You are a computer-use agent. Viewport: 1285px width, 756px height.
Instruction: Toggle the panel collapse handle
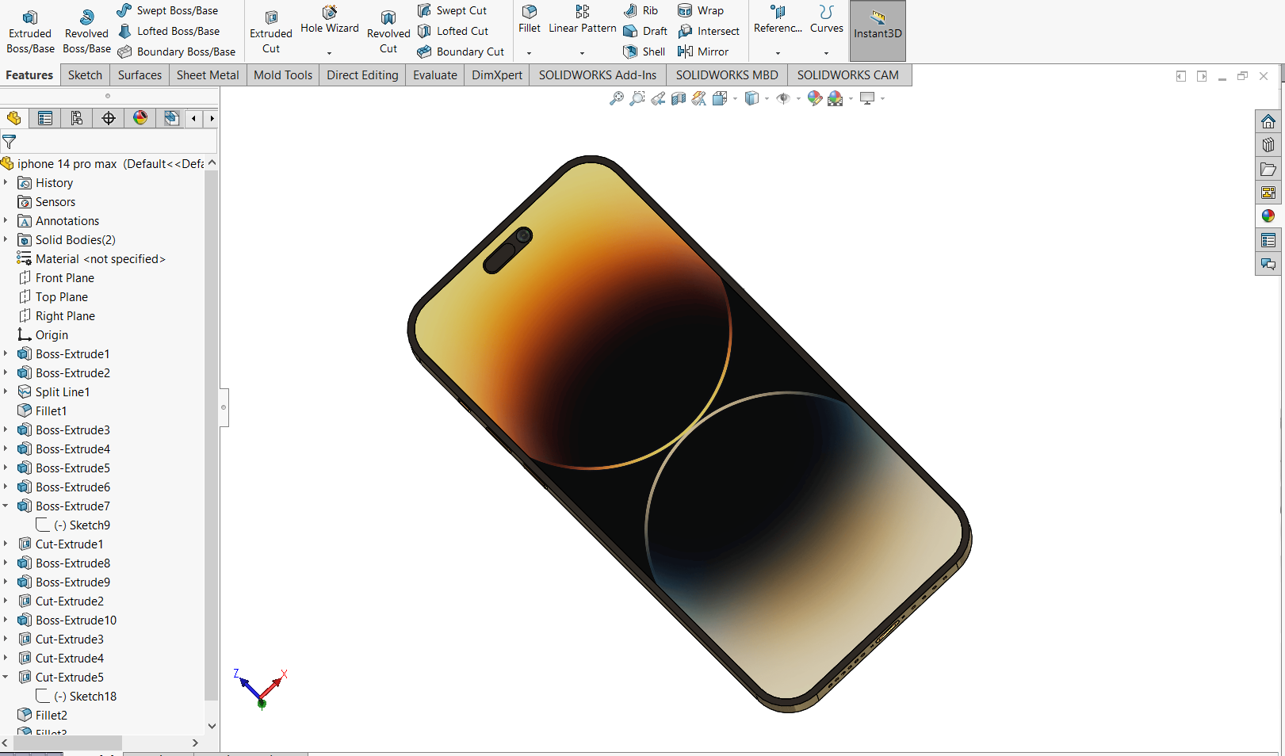tap(224, 407)
